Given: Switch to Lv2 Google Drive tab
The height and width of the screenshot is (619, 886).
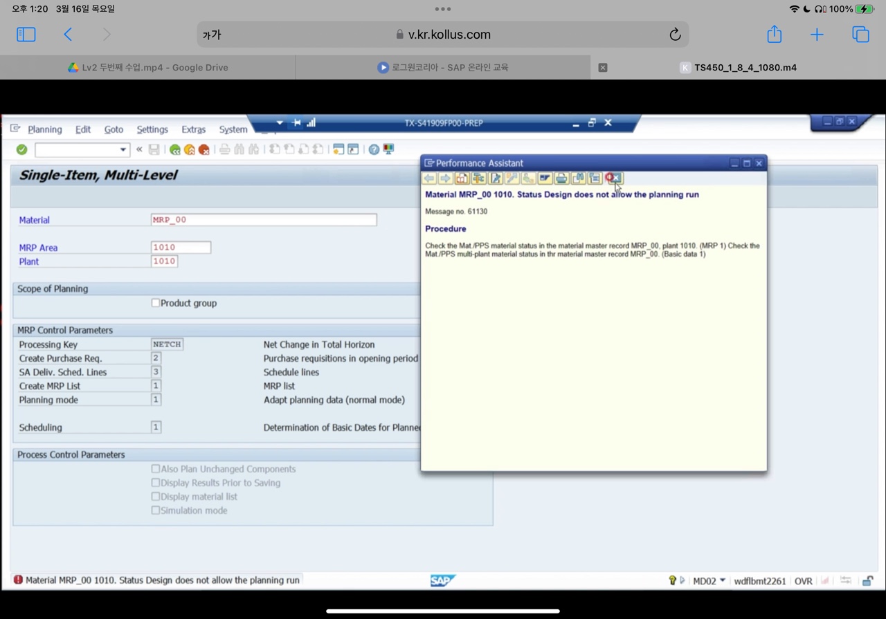Looking at the screenshot, I should tap(148, 67).
